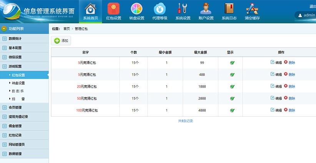Toggle display checkmark for 99 max row
This screenshot has width=316, height=163.
click(232, 63)
